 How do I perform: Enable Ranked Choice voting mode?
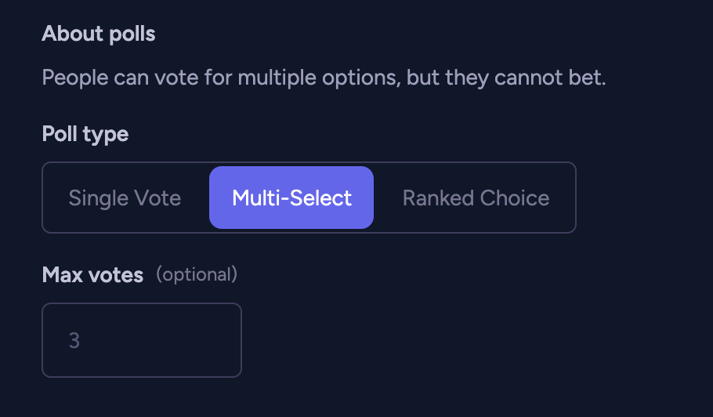point(476,198)
